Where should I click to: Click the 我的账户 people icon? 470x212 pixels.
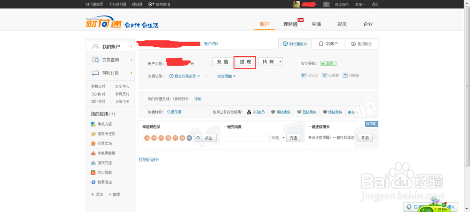(x=95, y=46)
